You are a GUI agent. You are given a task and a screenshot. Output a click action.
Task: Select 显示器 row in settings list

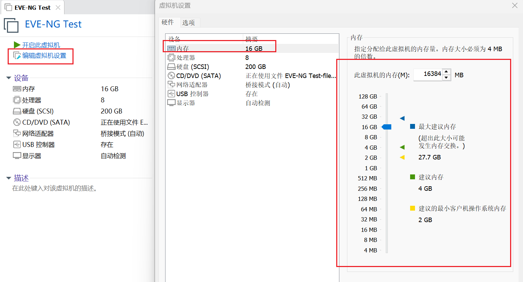(x=252, y=103)
